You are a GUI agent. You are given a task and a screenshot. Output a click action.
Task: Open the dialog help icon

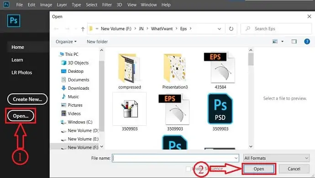[307, 42]
